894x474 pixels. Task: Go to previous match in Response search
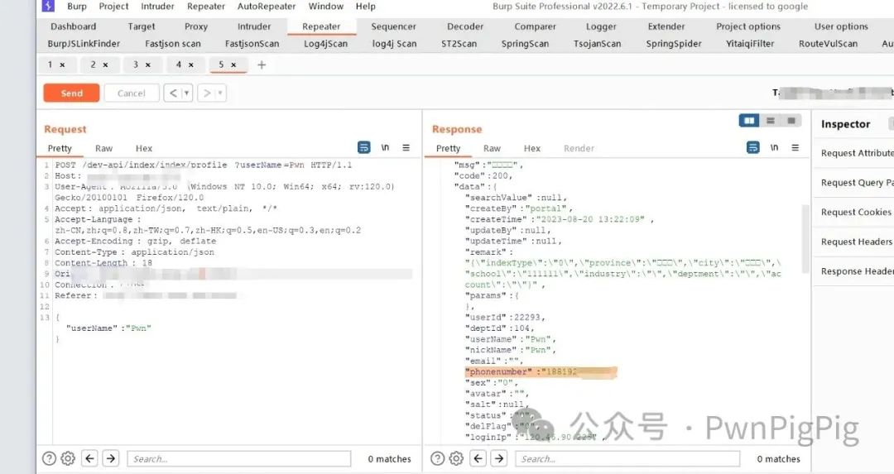(478, 458)
